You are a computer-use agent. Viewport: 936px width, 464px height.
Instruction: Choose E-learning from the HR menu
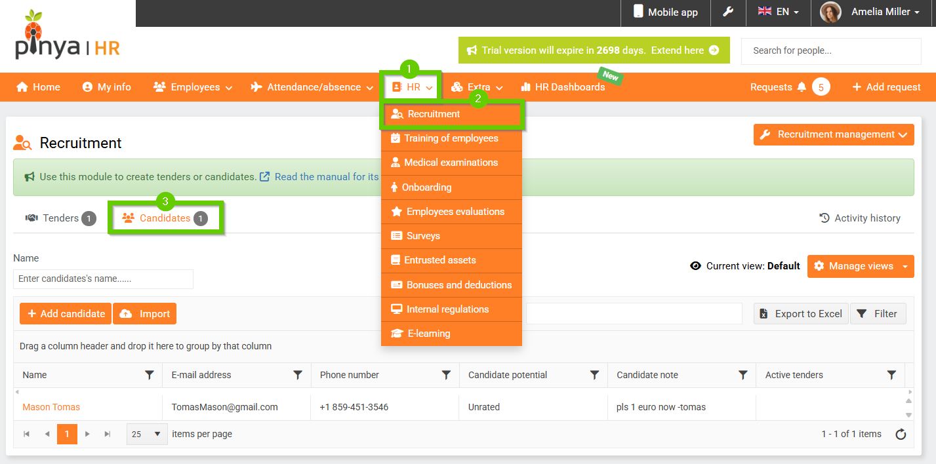click(451, 334)
